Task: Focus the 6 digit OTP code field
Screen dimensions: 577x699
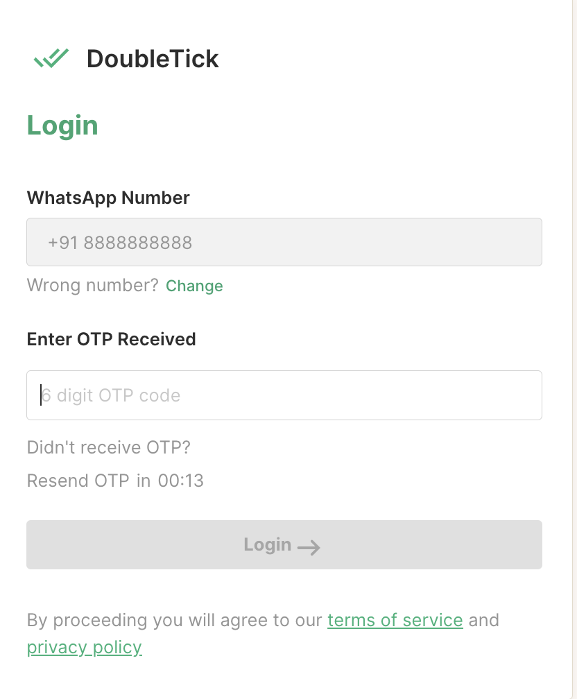Action: 284,395
